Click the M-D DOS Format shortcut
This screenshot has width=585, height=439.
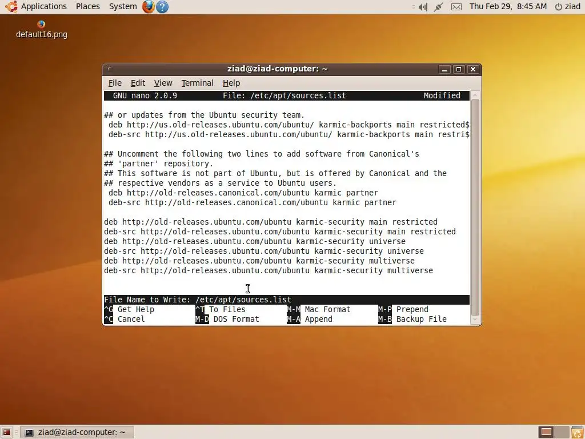pos(227,319)
